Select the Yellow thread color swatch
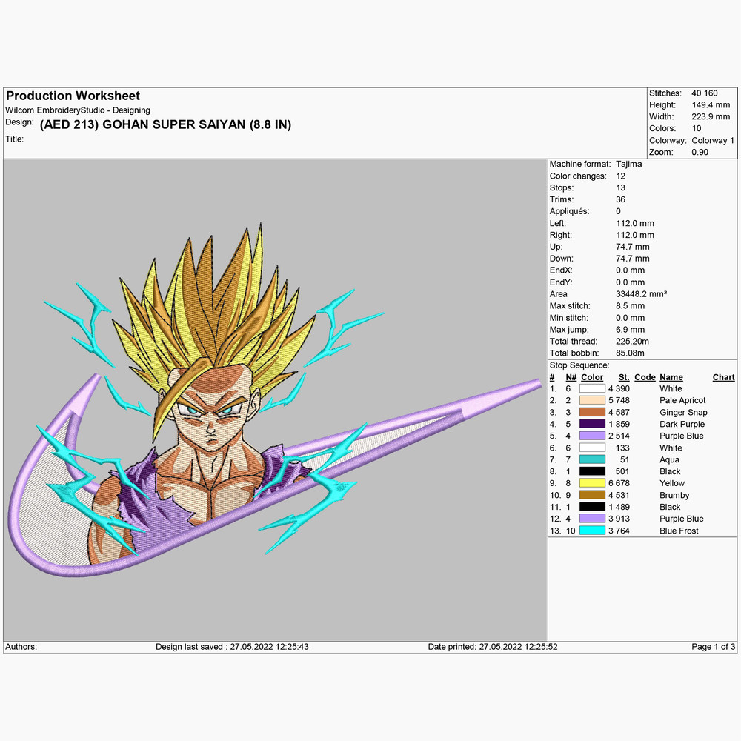 [592, 483]
